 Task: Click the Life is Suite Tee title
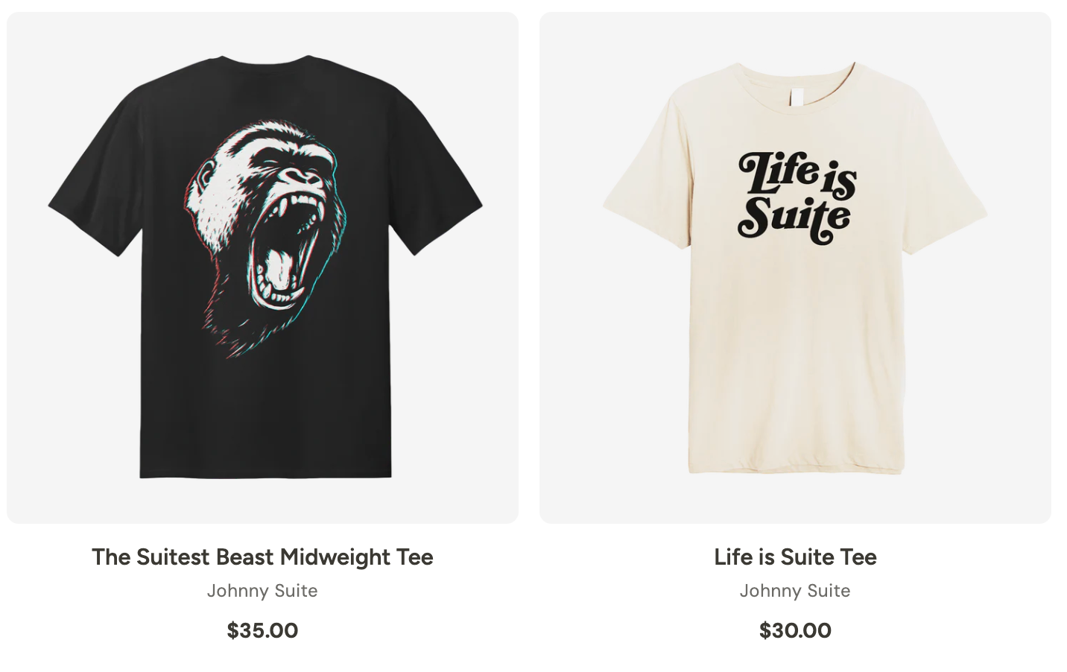(795, 557)
